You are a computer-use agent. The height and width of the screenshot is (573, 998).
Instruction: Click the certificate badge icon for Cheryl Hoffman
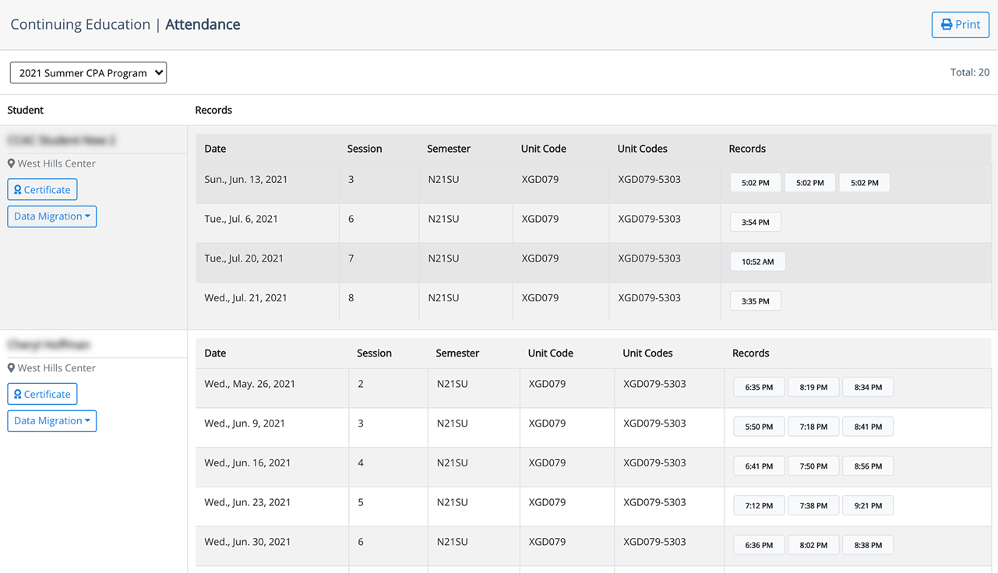click(18, 394)
